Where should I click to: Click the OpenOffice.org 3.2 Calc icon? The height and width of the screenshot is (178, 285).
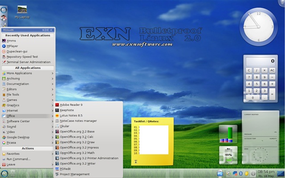tap(57, 137)
